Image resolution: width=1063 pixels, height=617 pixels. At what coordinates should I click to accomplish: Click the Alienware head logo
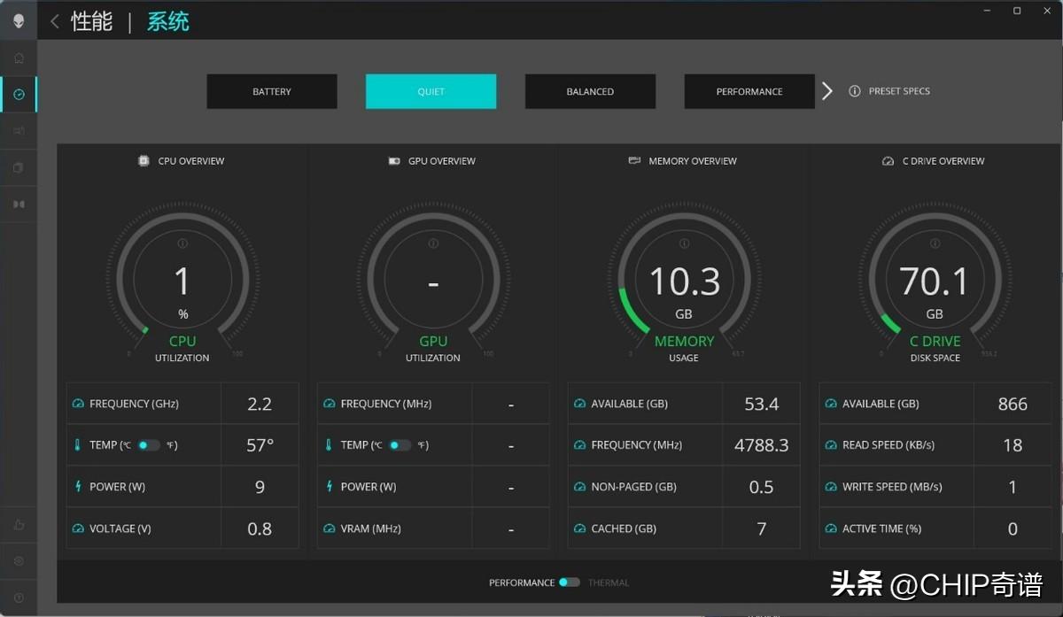[19, 21]
